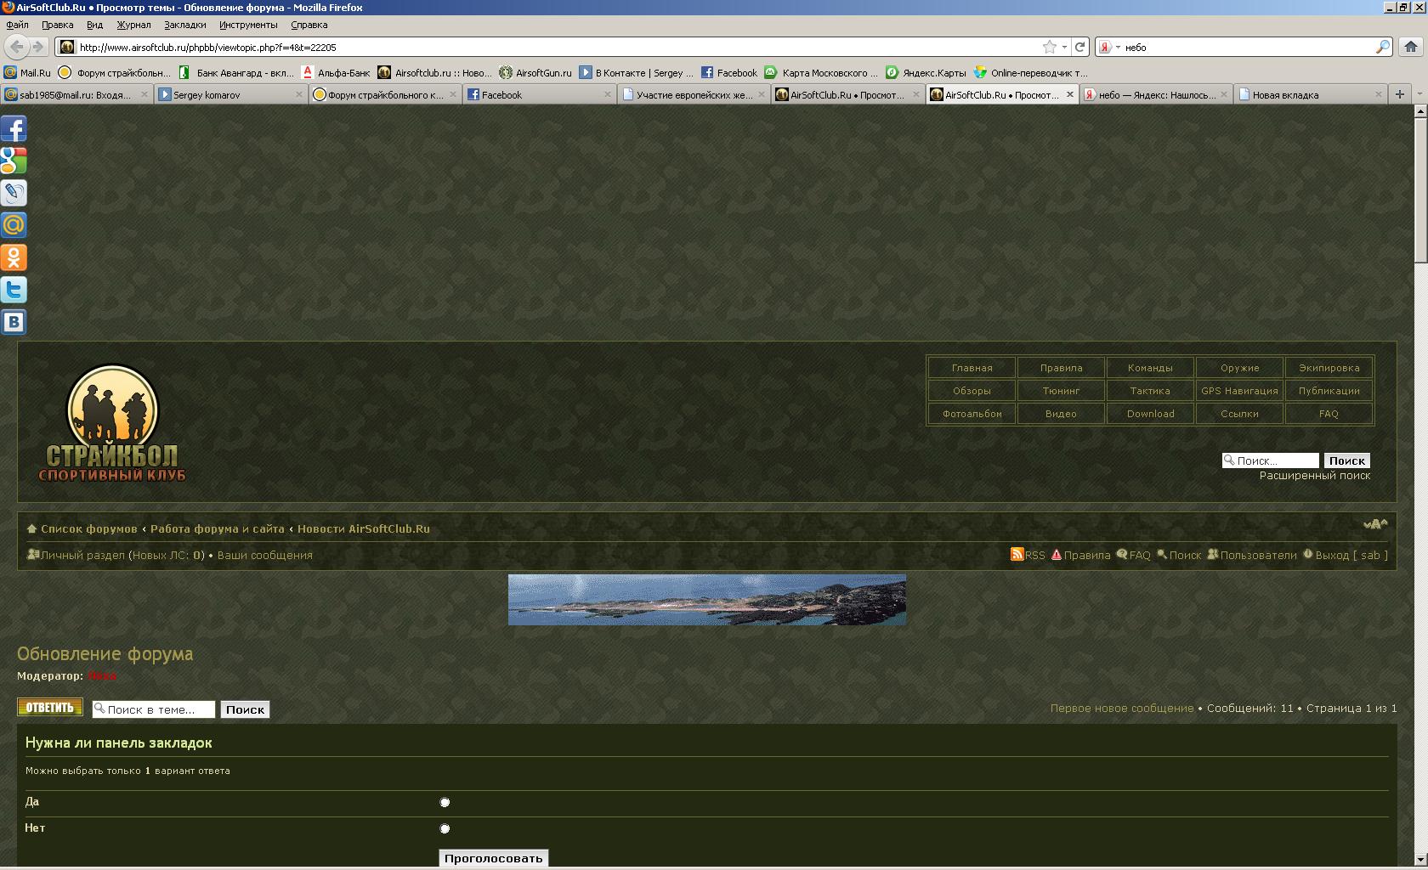Open the Закладки menu

pyautogui.click(x=184, y=25)
